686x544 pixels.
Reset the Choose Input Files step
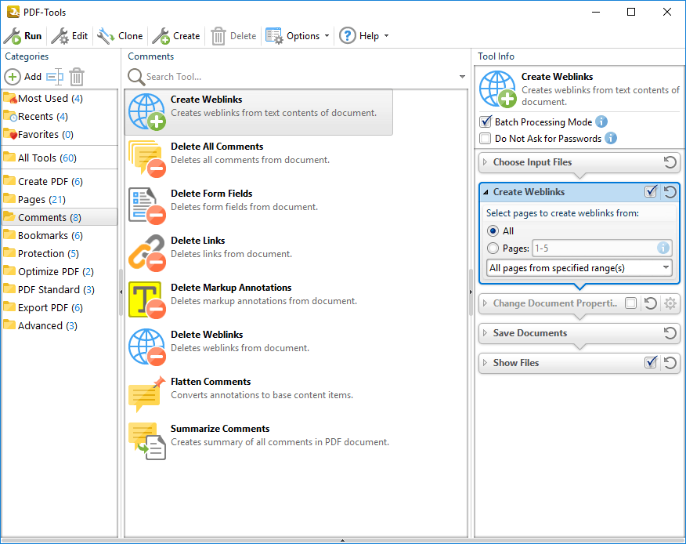coord(670,162)
